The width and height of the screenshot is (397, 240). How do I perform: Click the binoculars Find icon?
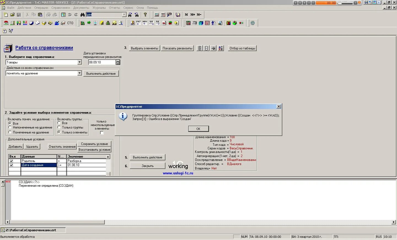[x=82, y=15]
